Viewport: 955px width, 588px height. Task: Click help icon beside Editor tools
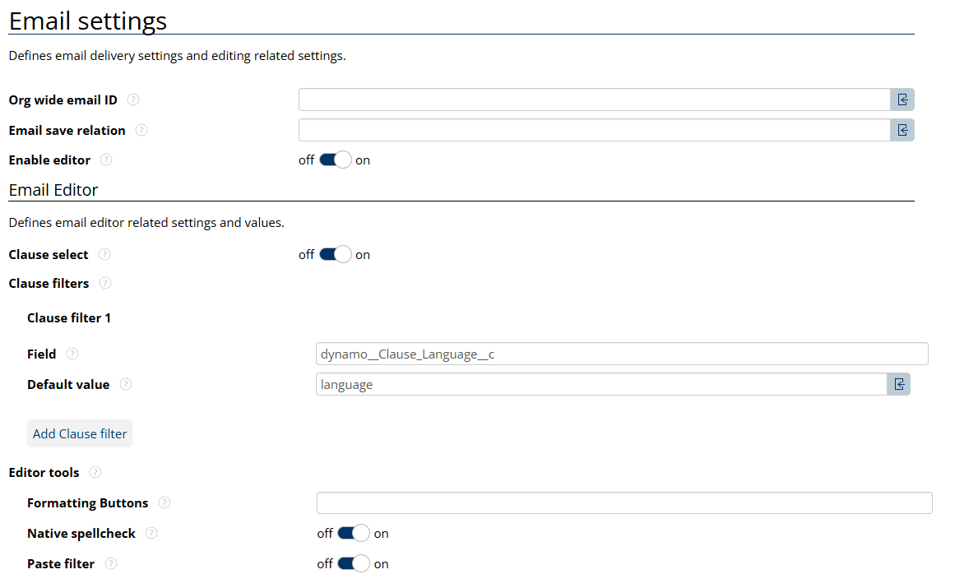[95, 472]
